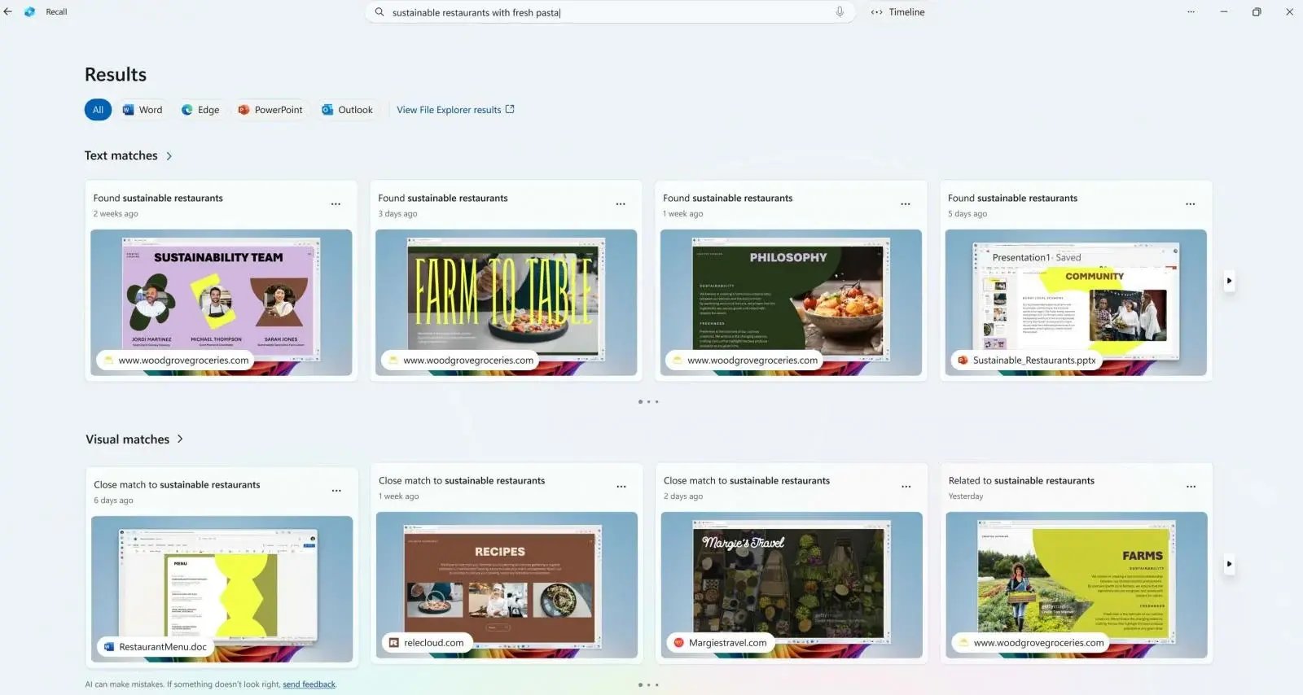Click the send feedback link
Image resolution: width=1303 pixels, height=695 pixels.
coord(309,684)
